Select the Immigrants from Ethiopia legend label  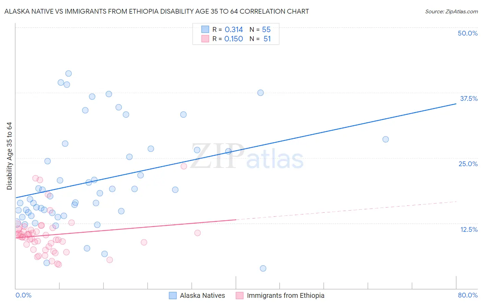click(x=286, y=295)
